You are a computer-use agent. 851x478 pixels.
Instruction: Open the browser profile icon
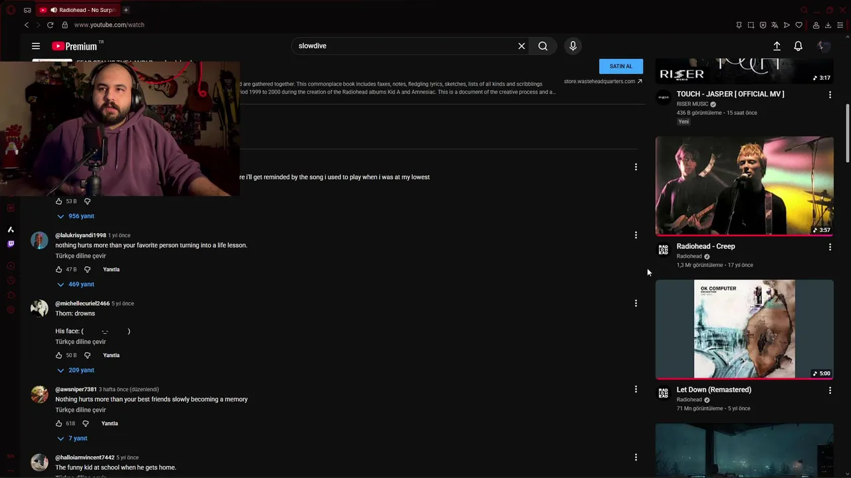point(816,25)
